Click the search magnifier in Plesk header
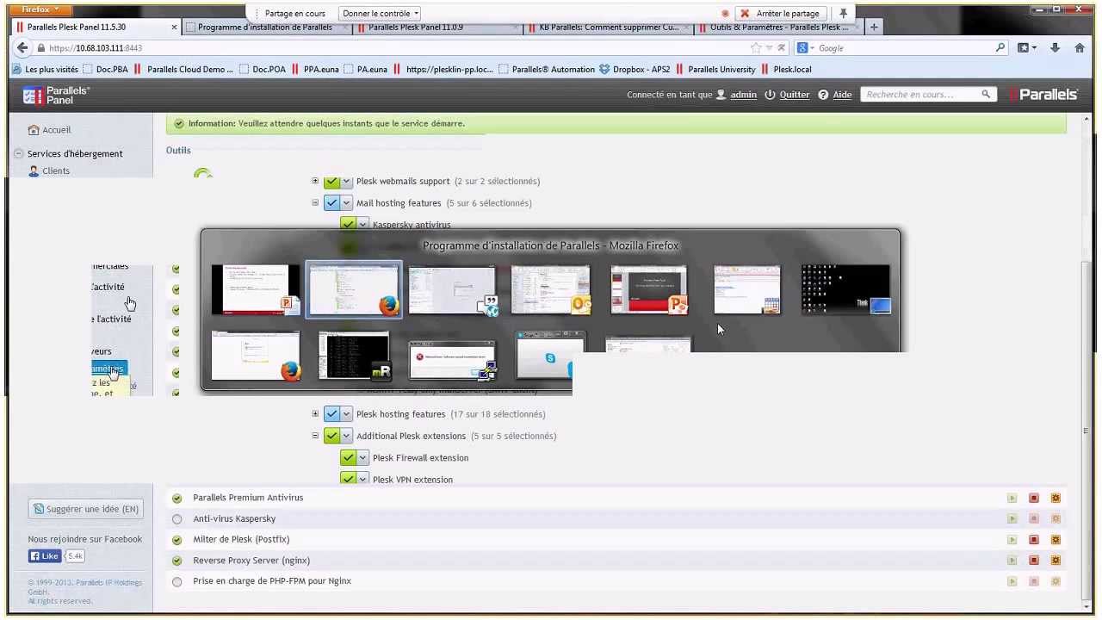 pyautogui.click(x=986, y=94)
